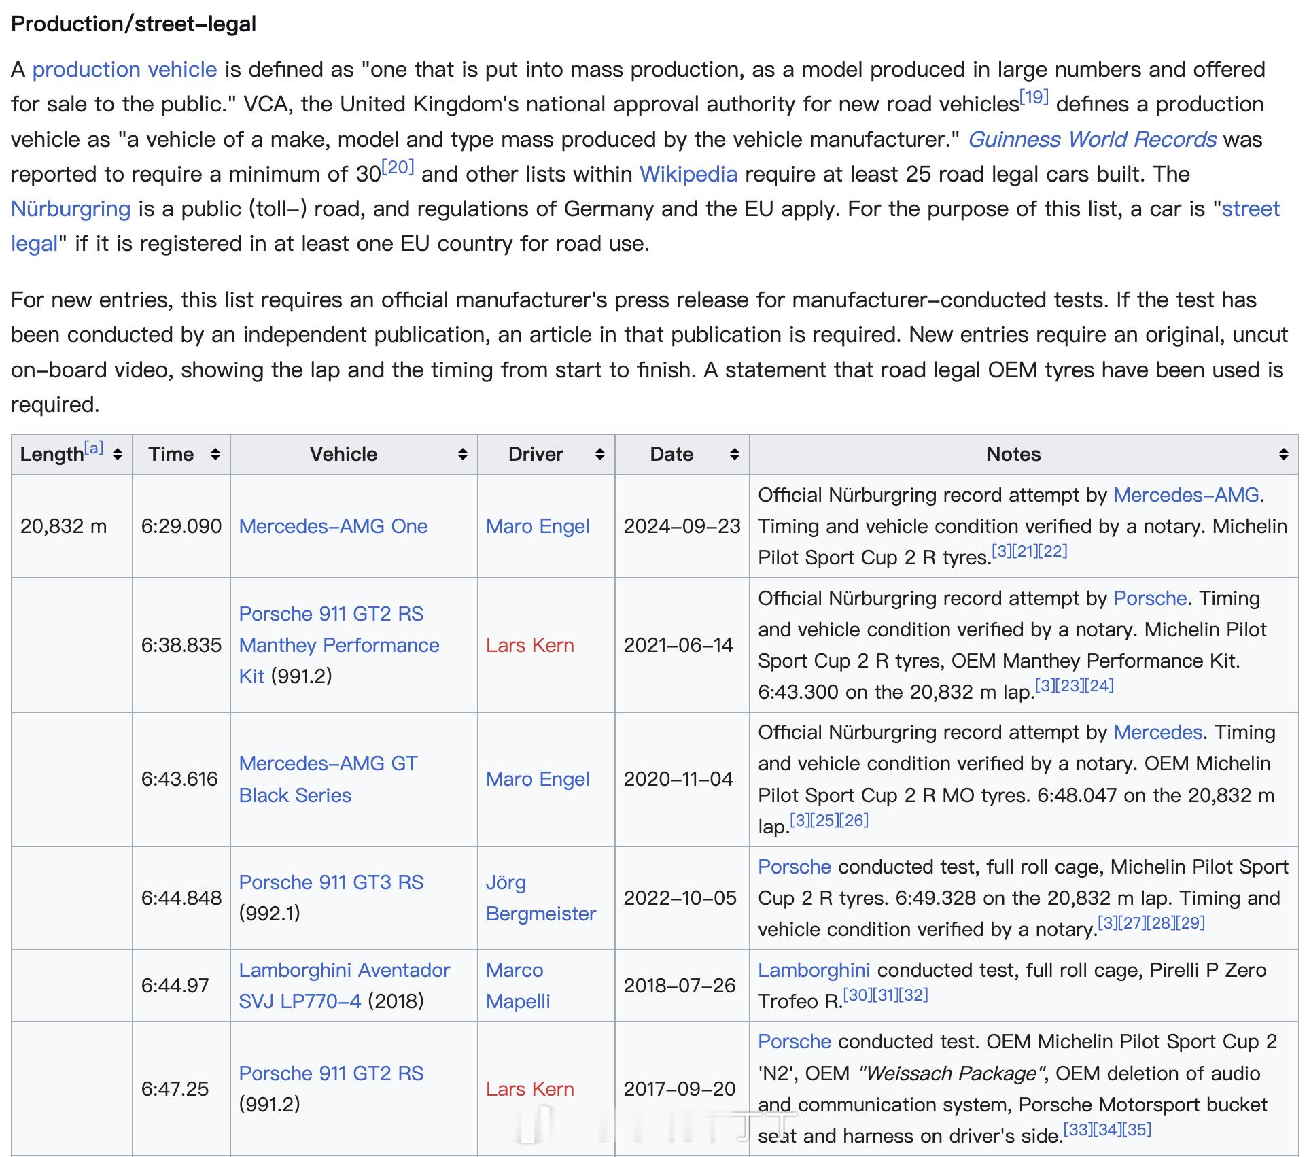
Task: Click the Time column sort icon
Action: (x=215, y=454)
